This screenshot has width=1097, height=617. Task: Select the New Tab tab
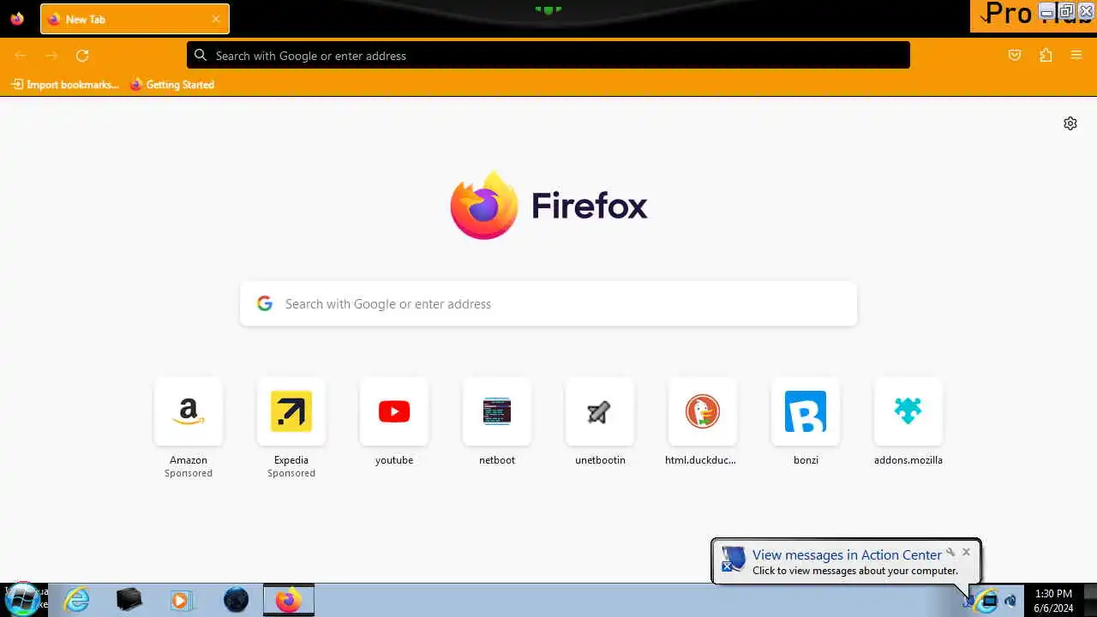point(135,19)
